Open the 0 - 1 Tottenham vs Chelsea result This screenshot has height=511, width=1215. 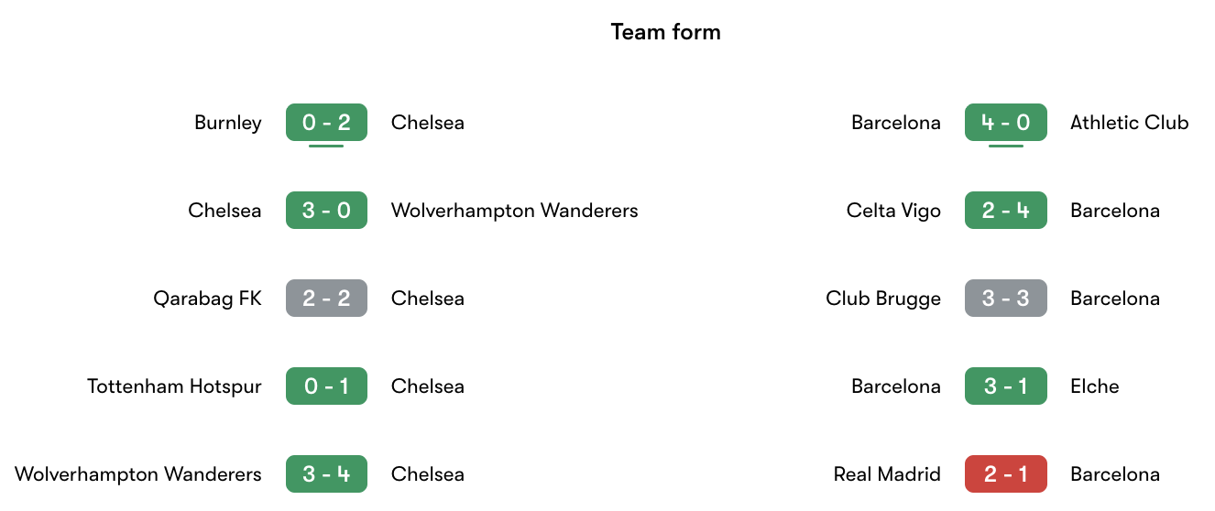(326, 386)
